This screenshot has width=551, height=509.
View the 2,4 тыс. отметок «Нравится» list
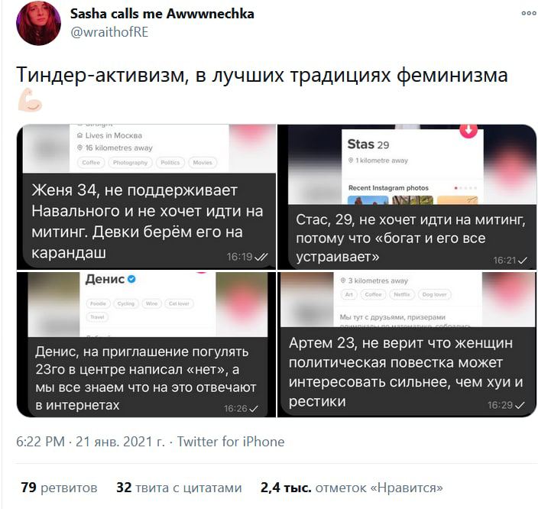(x=352, y=488)
